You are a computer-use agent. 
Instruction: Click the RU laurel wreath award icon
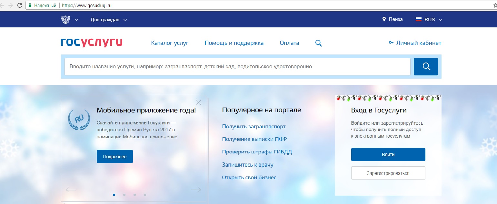(79, 120)
